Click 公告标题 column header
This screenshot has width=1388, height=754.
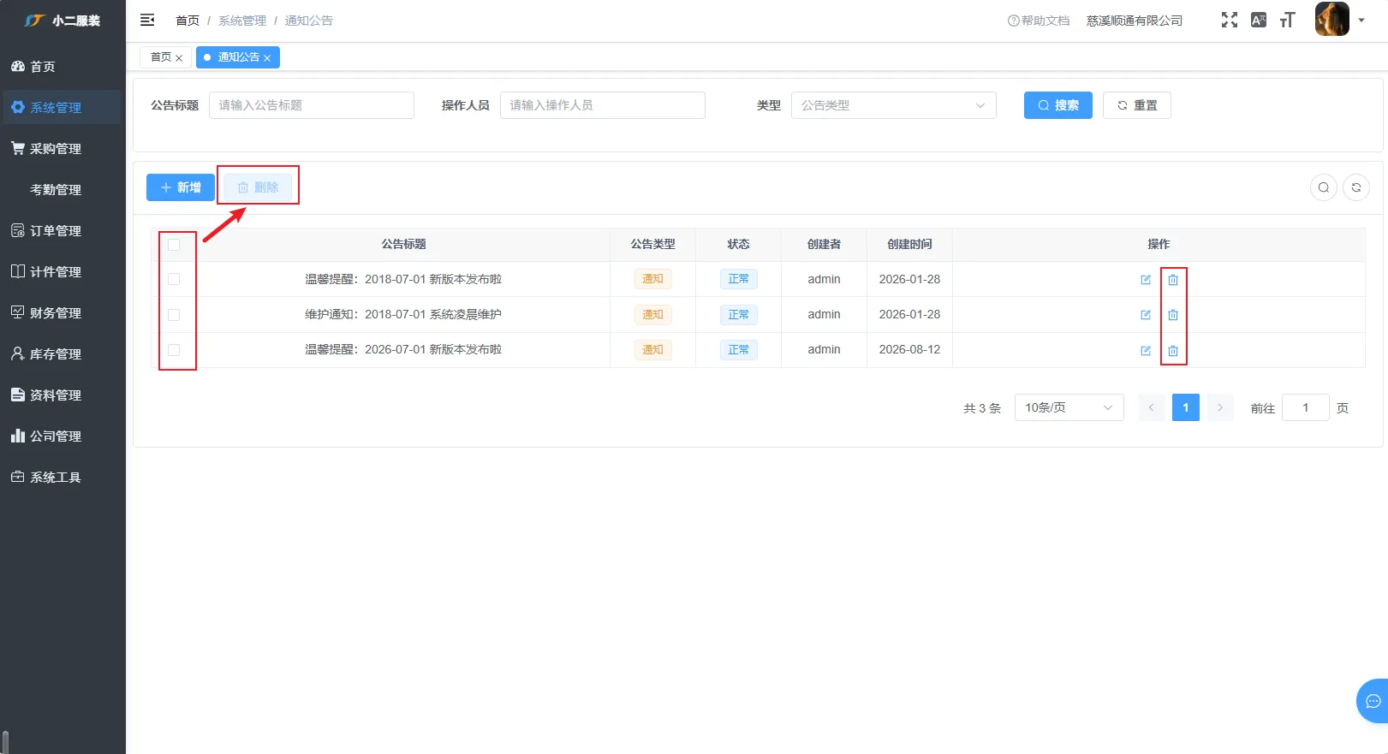pyautogui.click(x=404, y=244)
